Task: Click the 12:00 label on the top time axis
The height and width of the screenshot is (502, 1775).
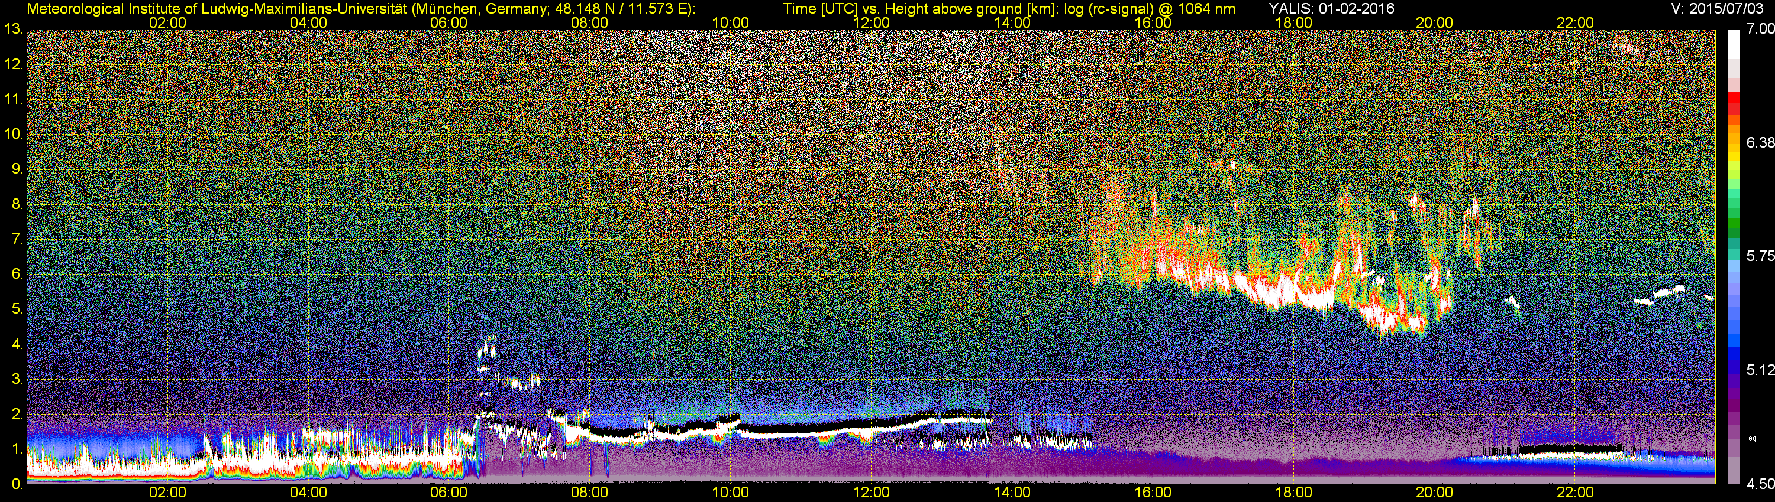Action: coord(871,22)
